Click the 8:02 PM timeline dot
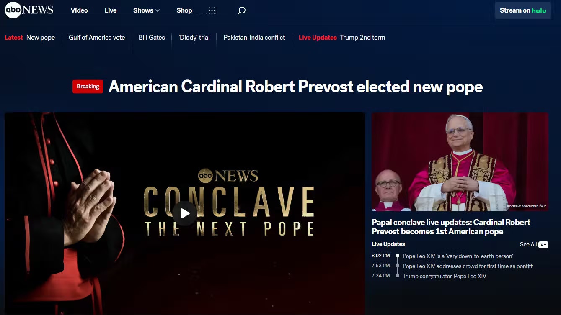The image size is (561, 315). (x=398, y=256)
